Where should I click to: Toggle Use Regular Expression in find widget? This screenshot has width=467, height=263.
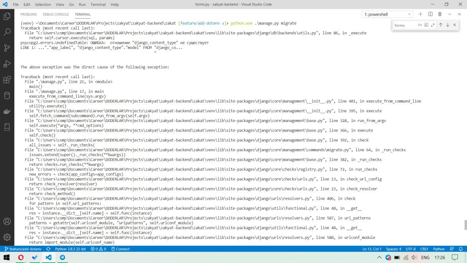coord(433,25)
